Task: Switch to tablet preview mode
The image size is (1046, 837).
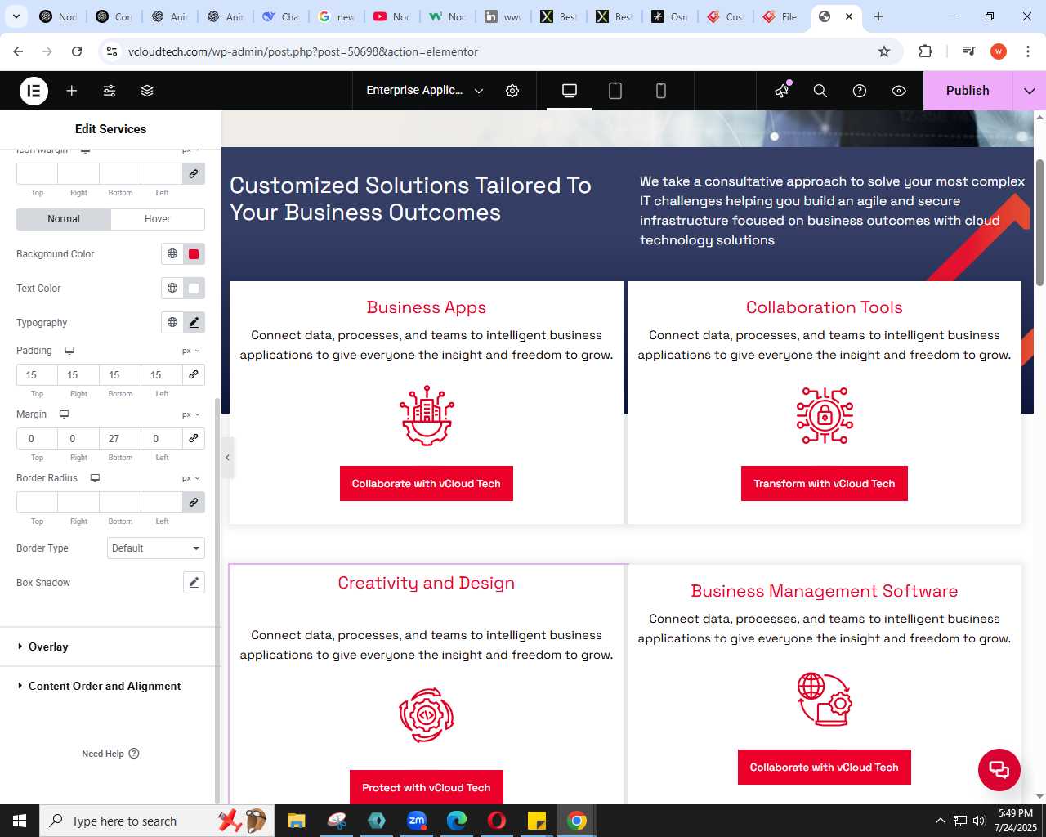Action: pos(615,91)
